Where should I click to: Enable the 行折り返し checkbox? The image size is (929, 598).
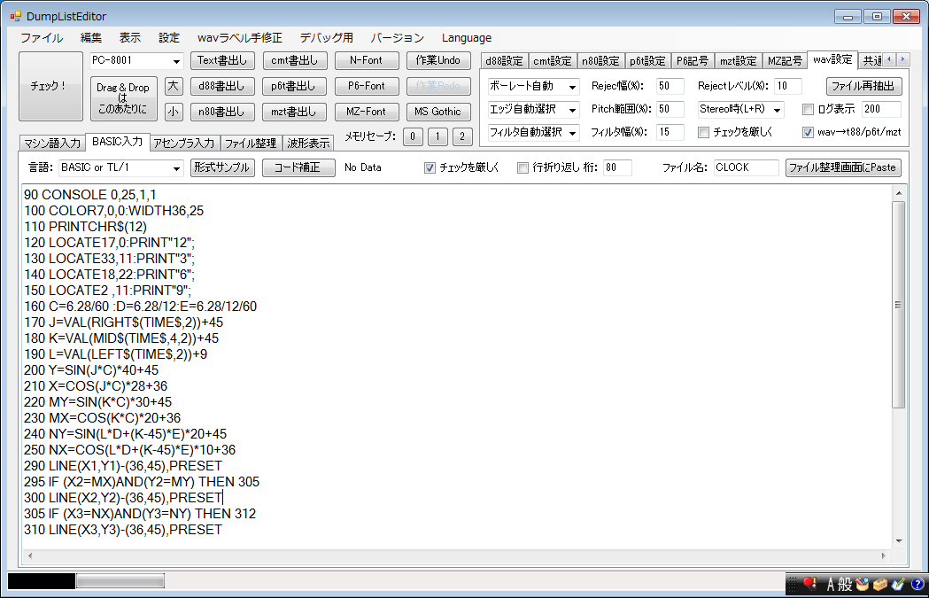point(523,167)
